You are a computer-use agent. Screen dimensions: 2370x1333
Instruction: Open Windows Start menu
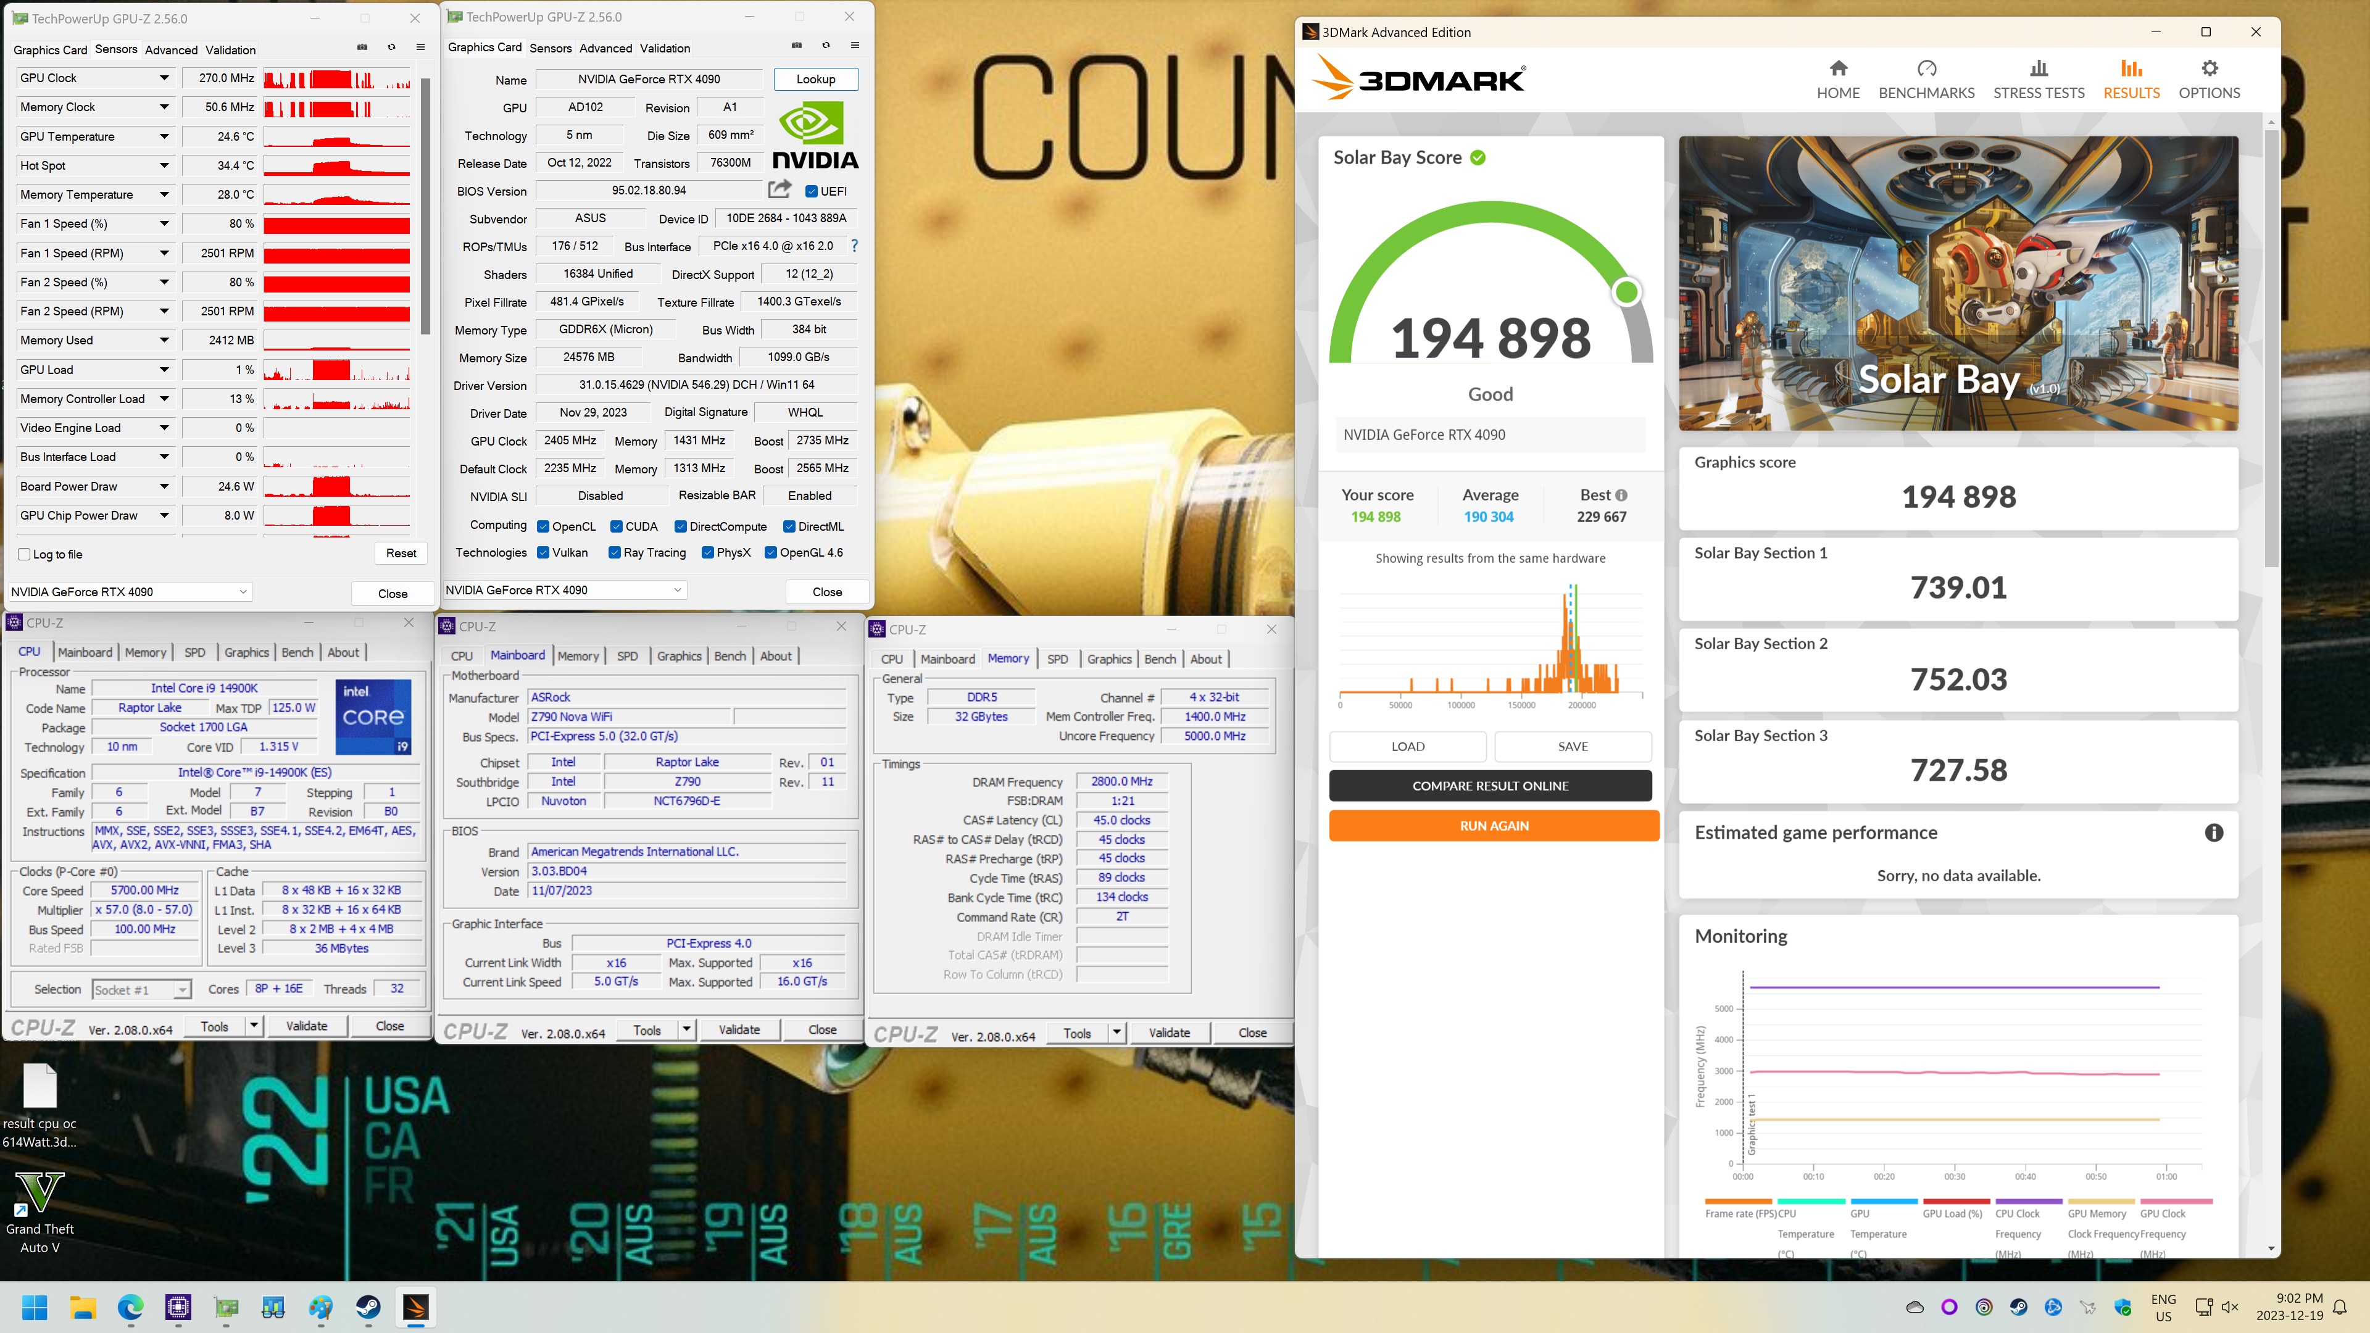coord(34,1306)
